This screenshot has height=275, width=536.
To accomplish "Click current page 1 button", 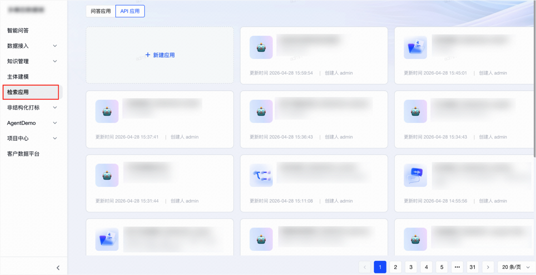I will (380, 267).
